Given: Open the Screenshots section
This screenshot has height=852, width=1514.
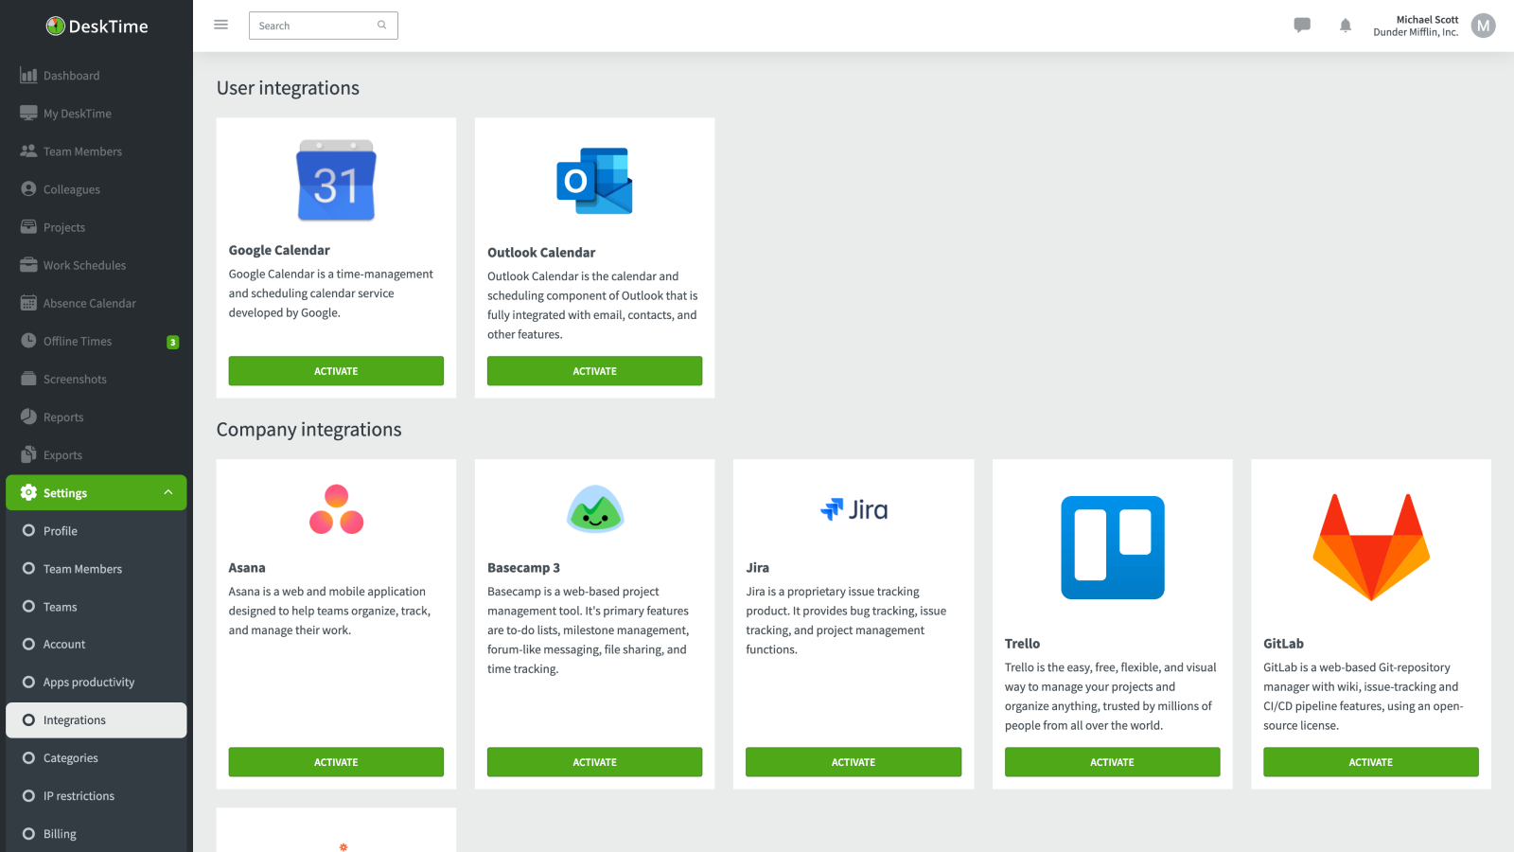Looking at the screenshot, I should [75, 379].
